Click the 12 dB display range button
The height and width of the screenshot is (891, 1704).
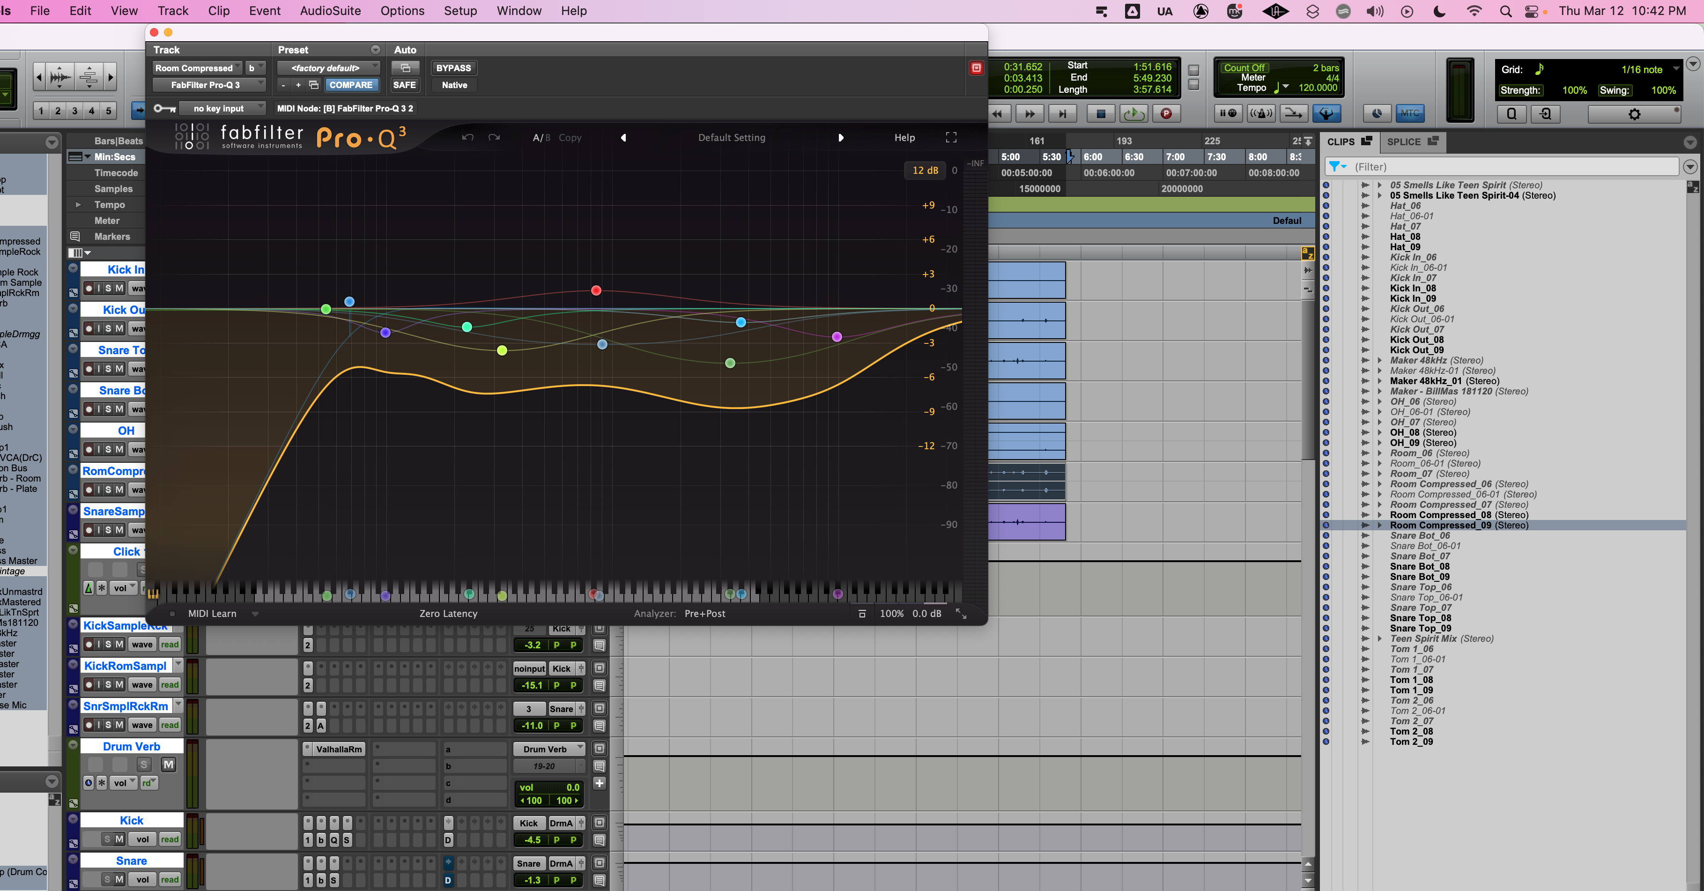pos(925,171)
